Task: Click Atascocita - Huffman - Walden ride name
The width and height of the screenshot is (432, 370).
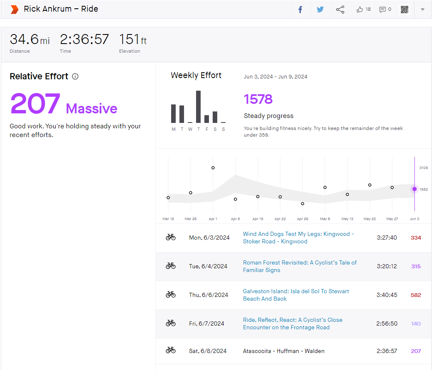Action: point(284,351)
